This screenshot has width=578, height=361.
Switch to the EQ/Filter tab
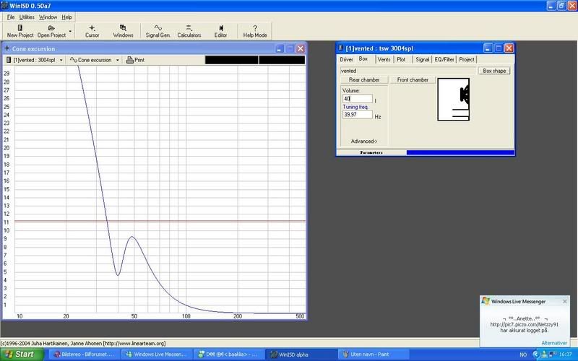(444, 59)
